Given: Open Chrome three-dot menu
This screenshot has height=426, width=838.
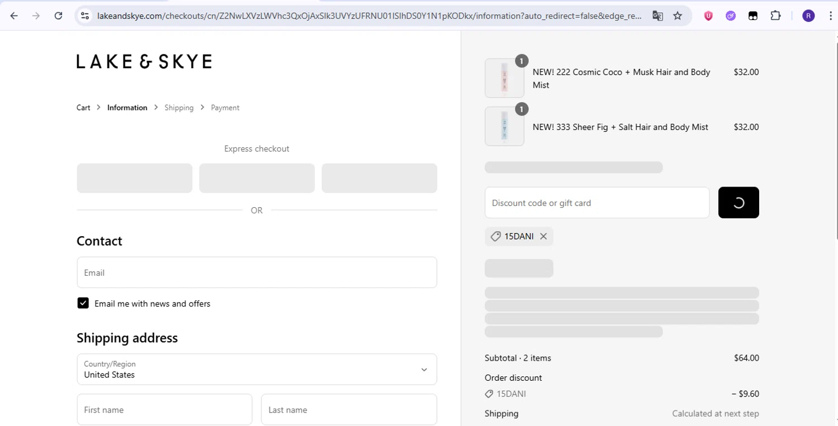Looking at the screenshot, I should [x=830, y=16].
